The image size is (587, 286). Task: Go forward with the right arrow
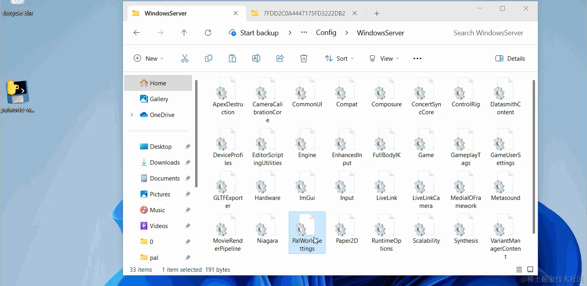[160, 33]
